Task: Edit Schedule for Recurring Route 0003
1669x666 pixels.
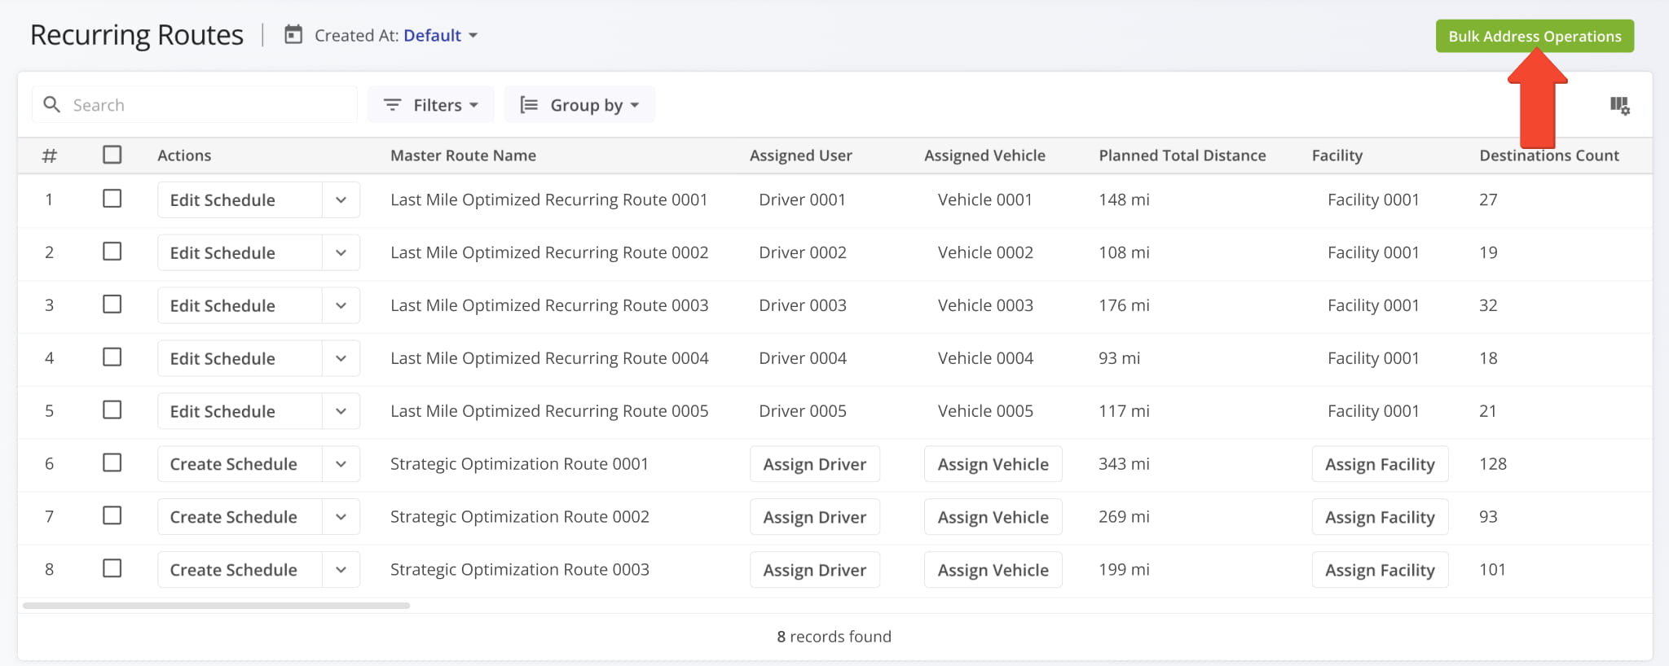Action: (240, 305)
